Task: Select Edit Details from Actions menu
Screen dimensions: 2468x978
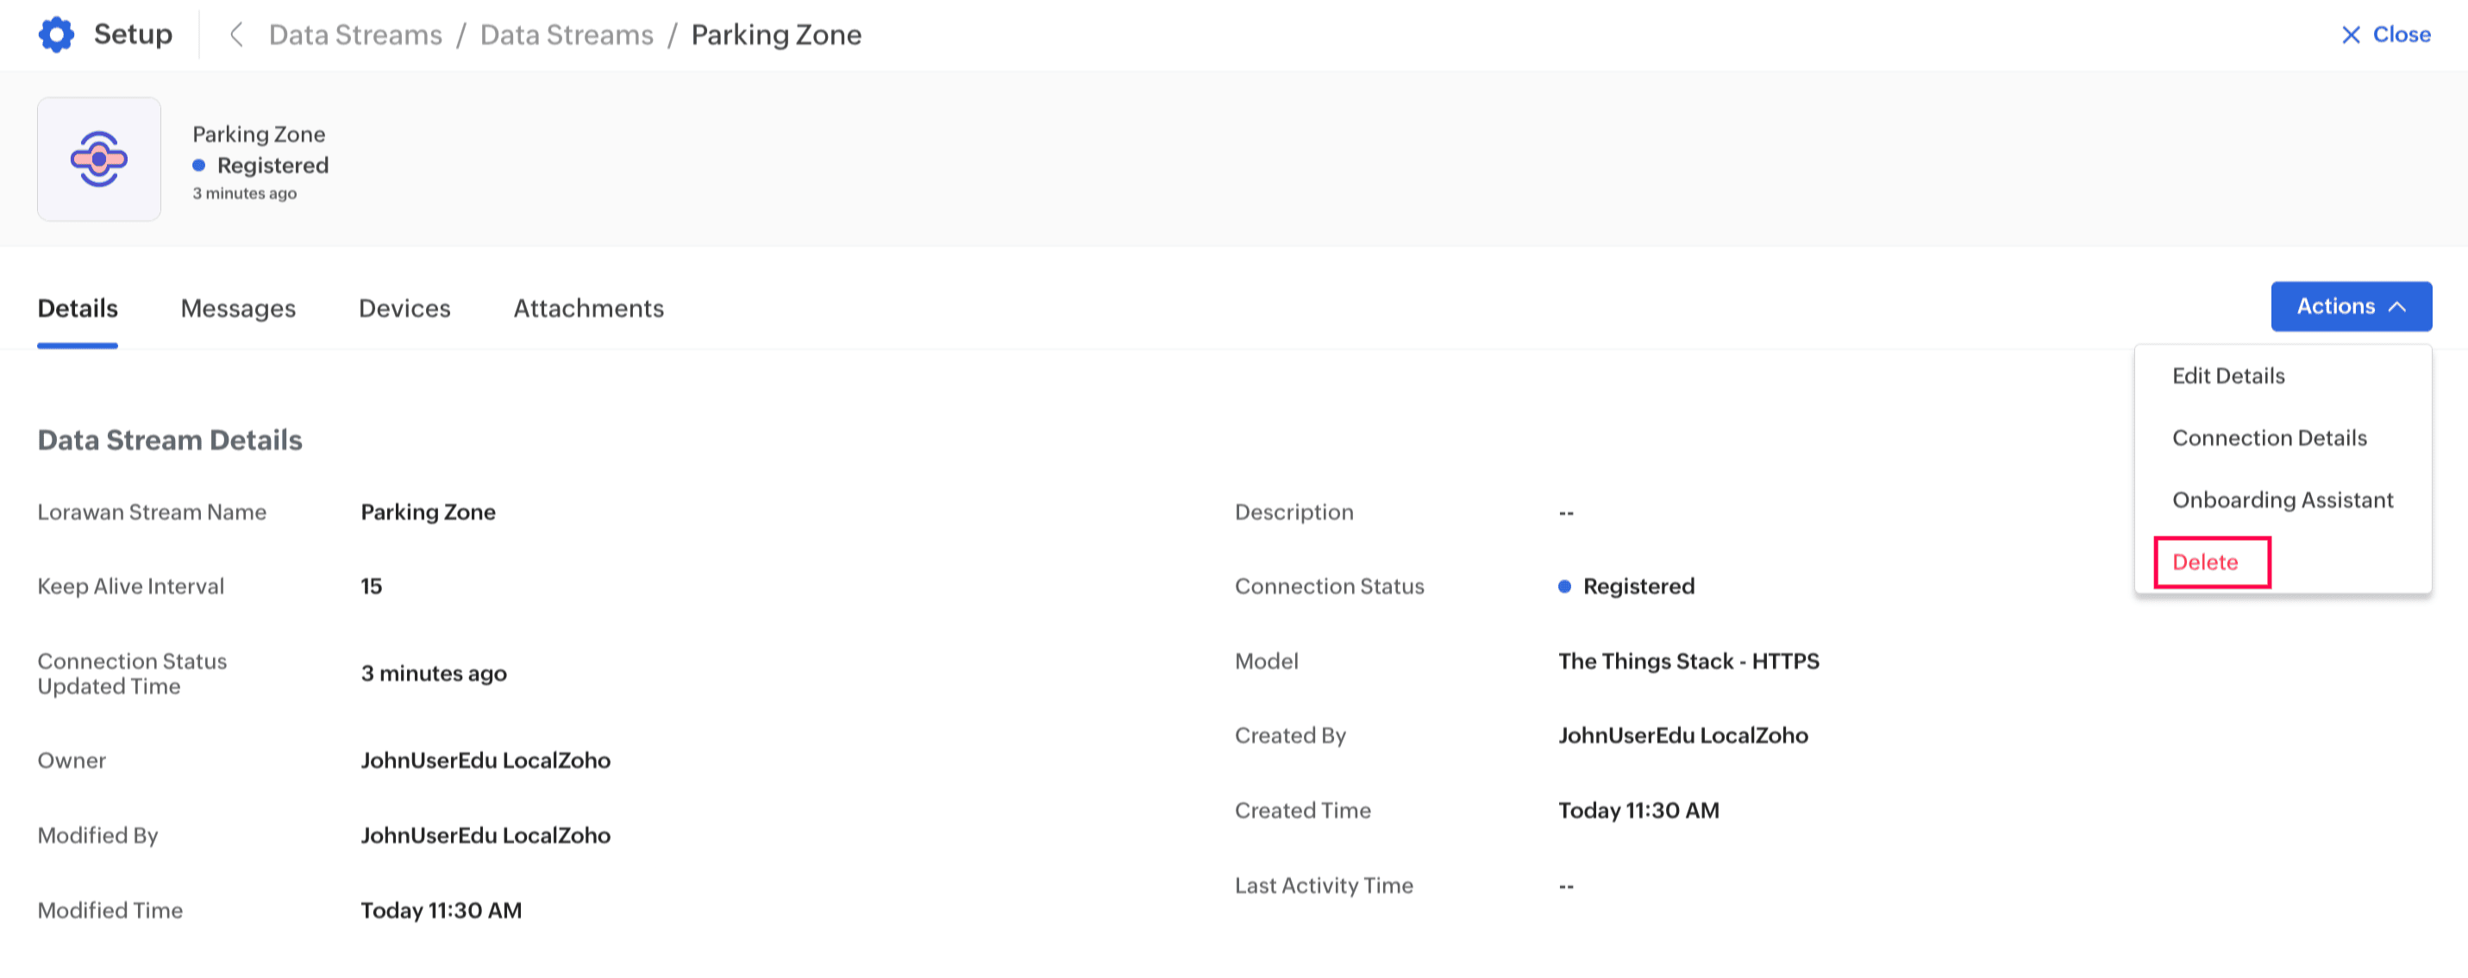Action: coord(2227,375)
